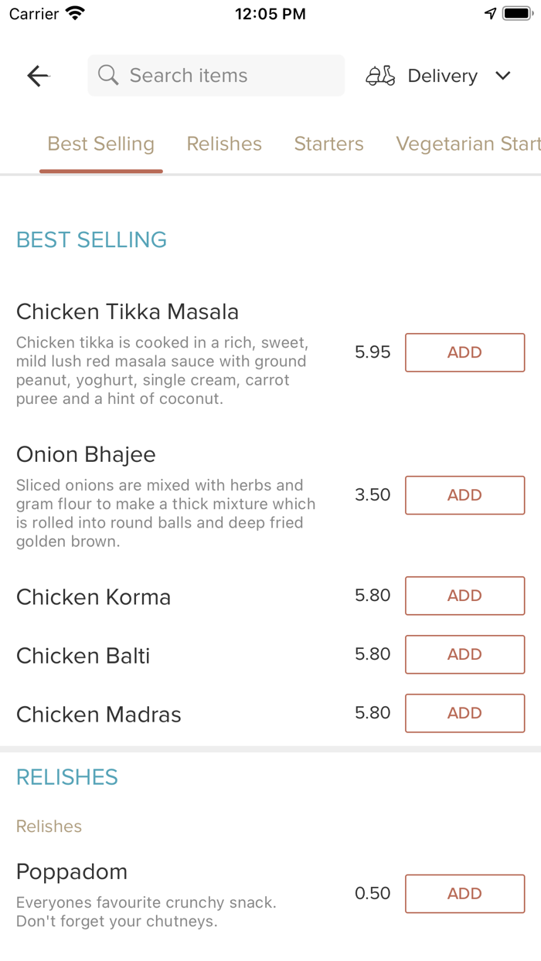Add Onion Bhajee to cart
The image size is (541, 961).
(x=464, y=495)
